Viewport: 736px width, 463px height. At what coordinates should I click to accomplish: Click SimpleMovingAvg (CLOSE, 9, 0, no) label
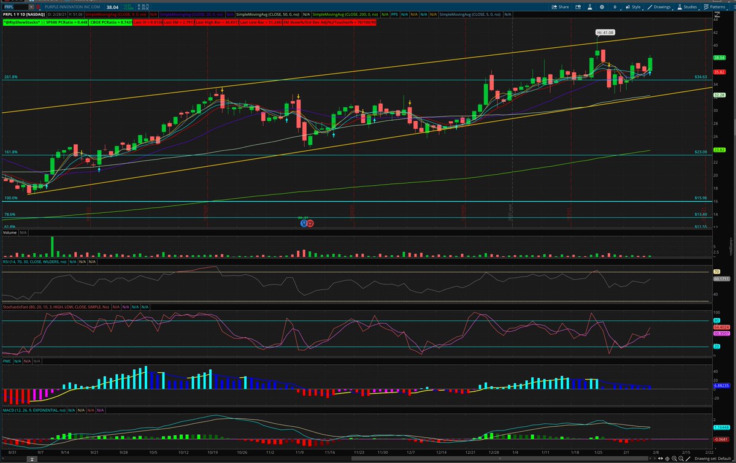click(x=115, y=15)
